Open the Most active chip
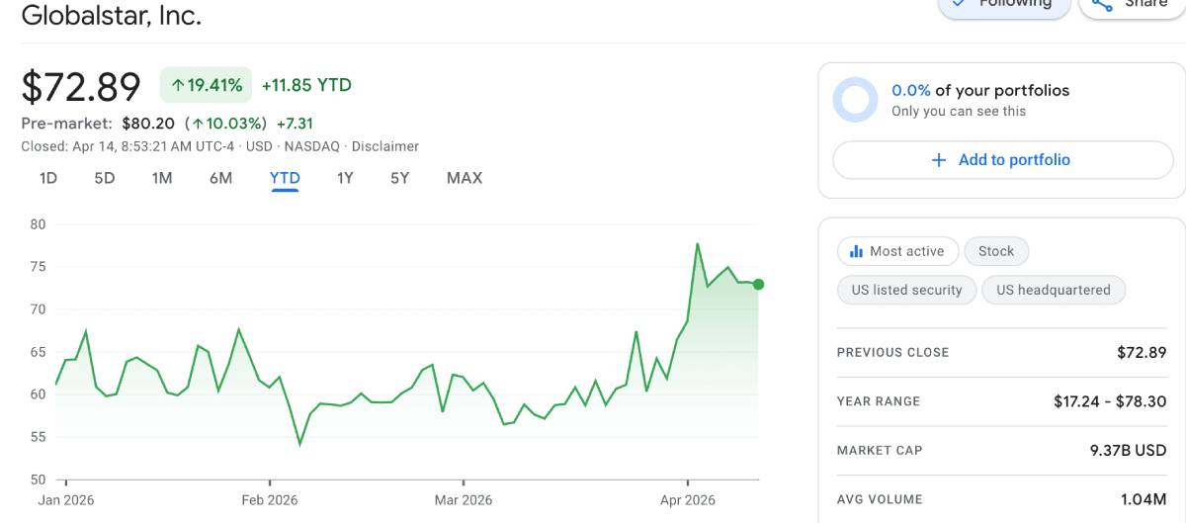The height and width of the screenshot is (523, 1186). coord(897,251)
